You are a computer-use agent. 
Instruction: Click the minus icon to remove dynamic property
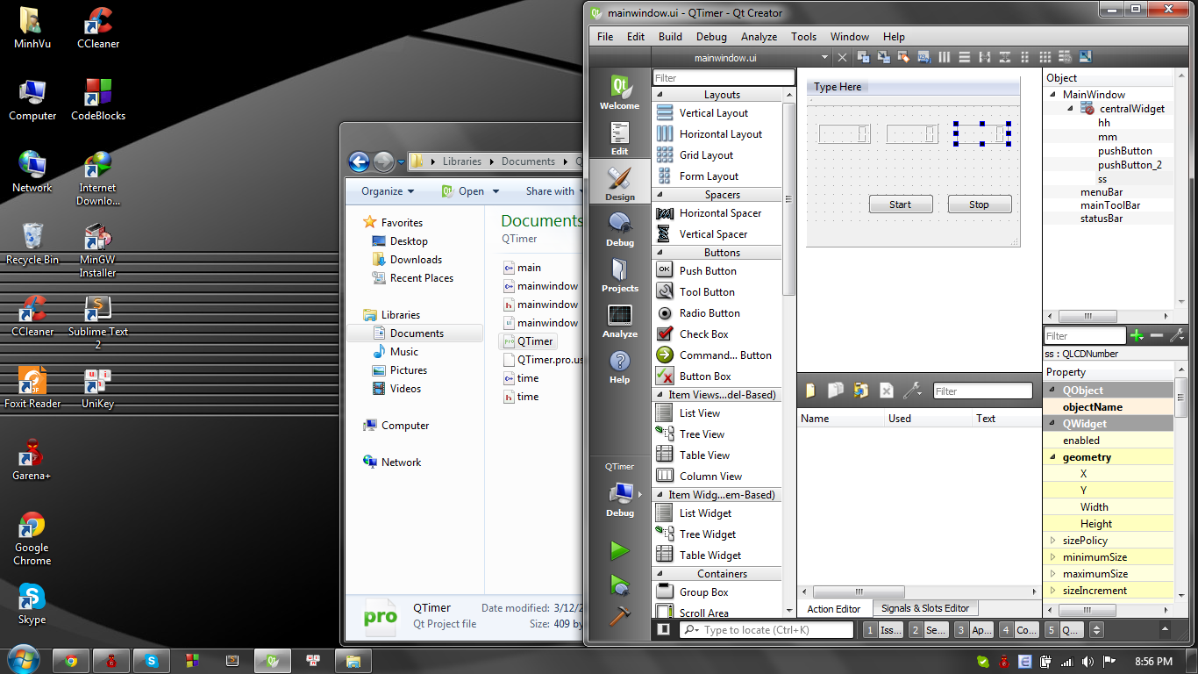tap(1157, 335)
